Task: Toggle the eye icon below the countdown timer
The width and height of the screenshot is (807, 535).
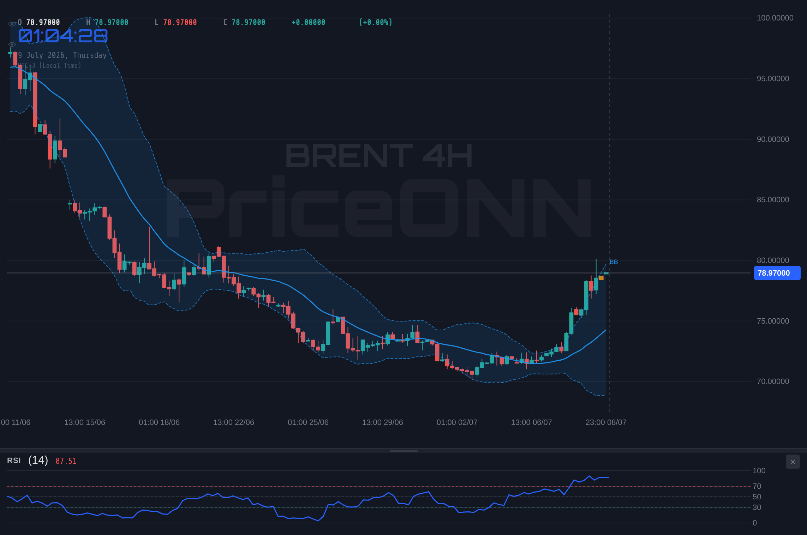Action: (x=12, y=44)
